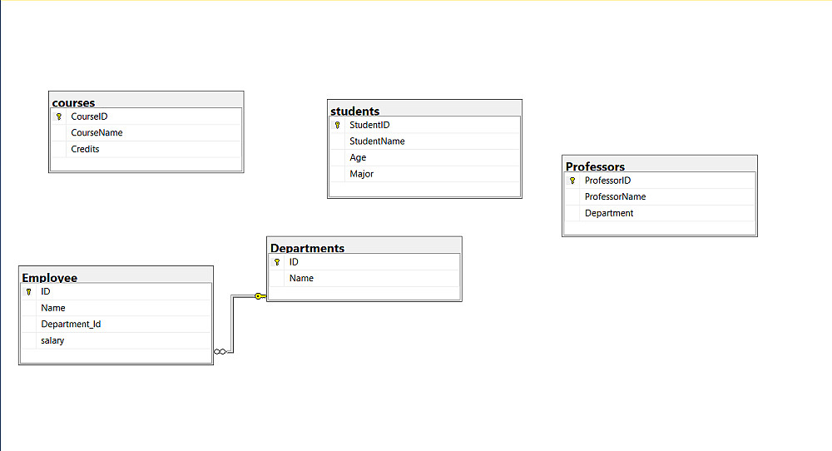Select the Professors table title bar
The image size is (832, 451).
pos(659,164)
